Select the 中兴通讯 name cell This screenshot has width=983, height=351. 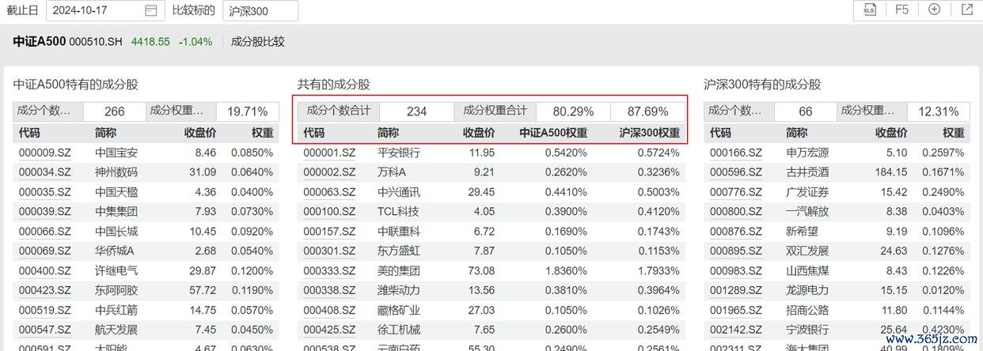(x=399, y=192)
